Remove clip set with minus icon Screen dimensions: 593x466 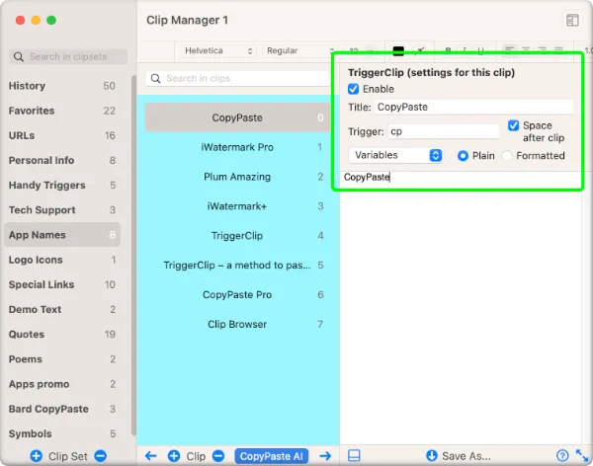coord(101,456)
